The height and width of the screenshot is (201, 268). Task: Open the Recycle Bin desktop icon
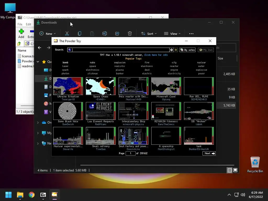click(255, 165)
